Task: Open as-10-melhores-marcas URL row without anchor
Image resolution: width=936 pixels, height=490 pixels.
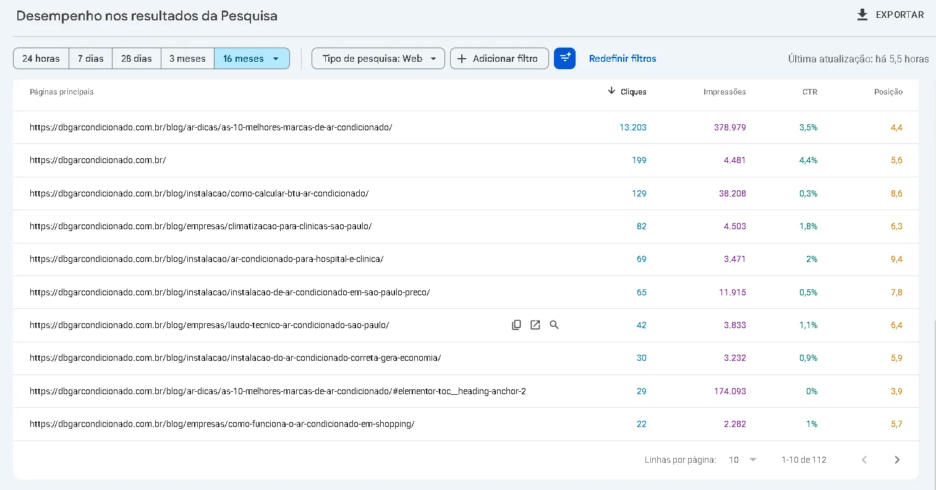Action: tap(211, 127)
